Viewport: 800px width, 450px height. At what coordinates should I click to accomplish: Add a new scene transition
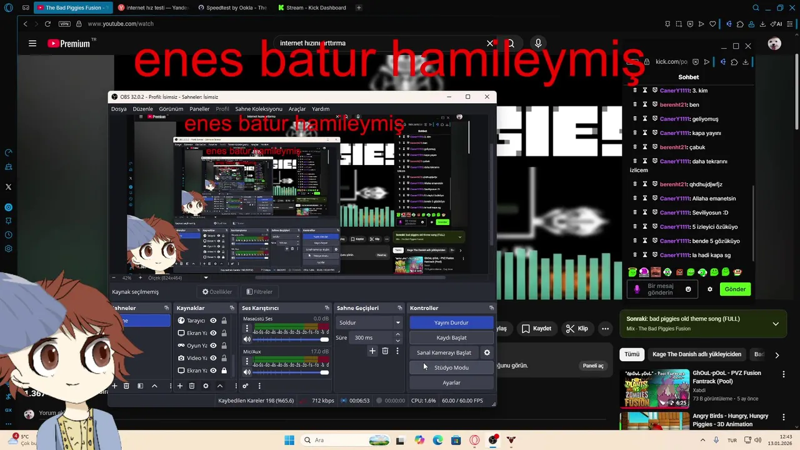coord(372,351)
